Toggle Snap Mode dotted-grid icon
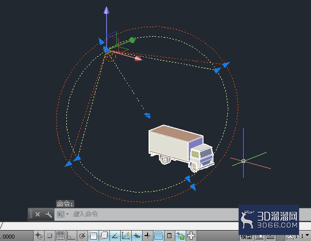This screenshot has width=311, height=241. pos(50,236)
